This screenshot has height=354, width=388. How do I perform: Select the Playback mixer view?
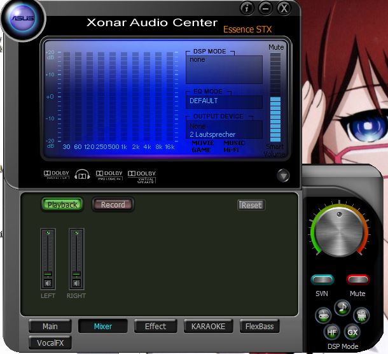point(62,205)
